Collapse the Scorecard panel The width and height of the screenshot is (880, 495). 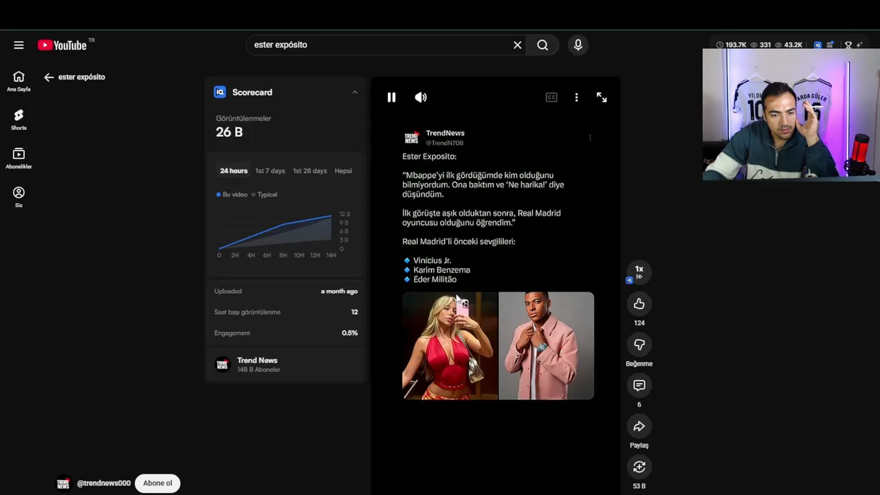pyautogui.click(x=355, y=92)
